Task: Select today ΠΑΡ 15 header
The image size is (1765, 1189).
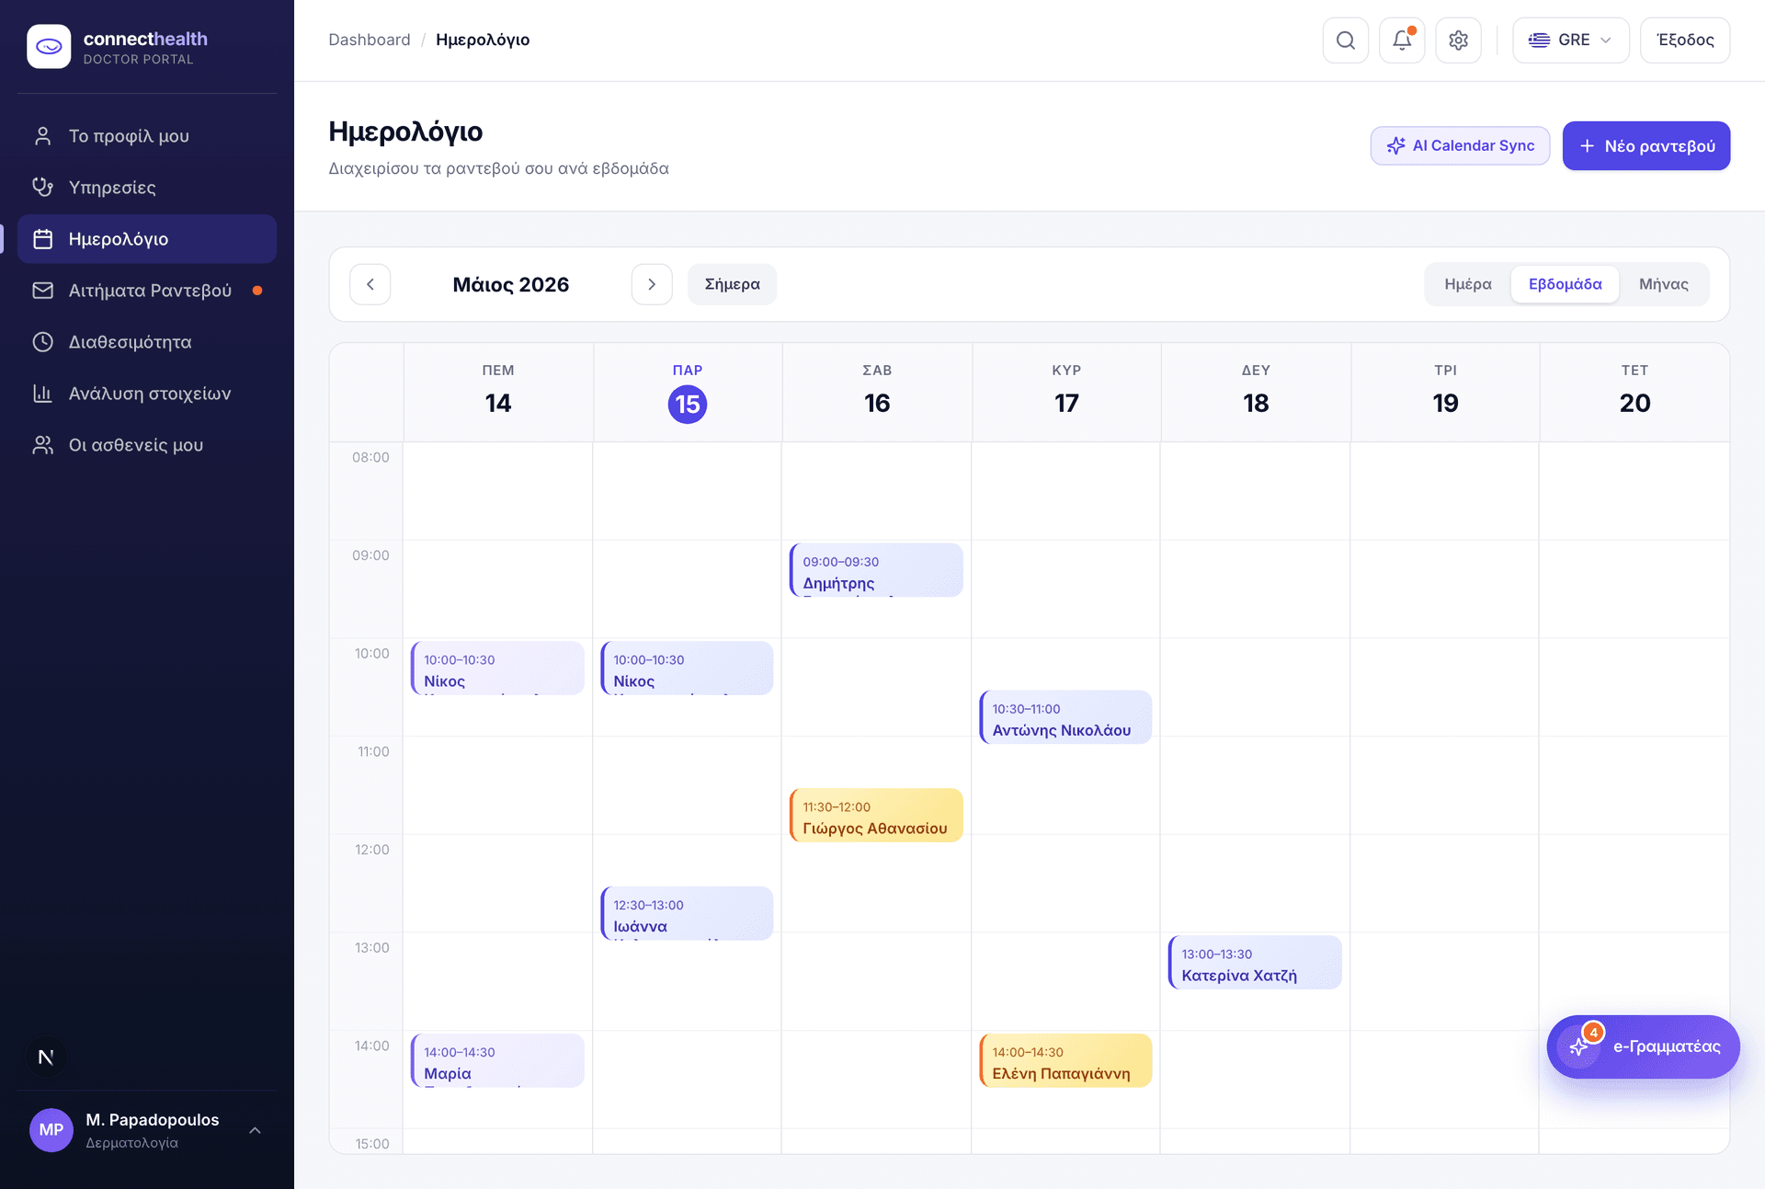Action: point(688,393)
